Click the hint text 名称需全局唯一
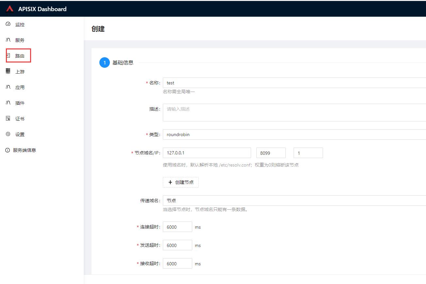The width and height of the screenshot is (426, 284). point(179,92)
